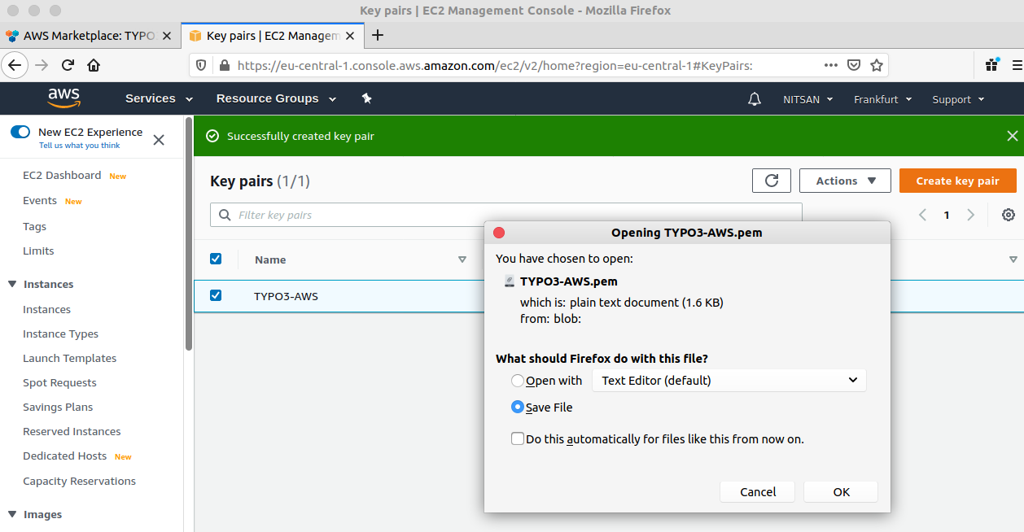Open the Resource Groups dropdown
The image size is (1024, 532).
(276, 98)
